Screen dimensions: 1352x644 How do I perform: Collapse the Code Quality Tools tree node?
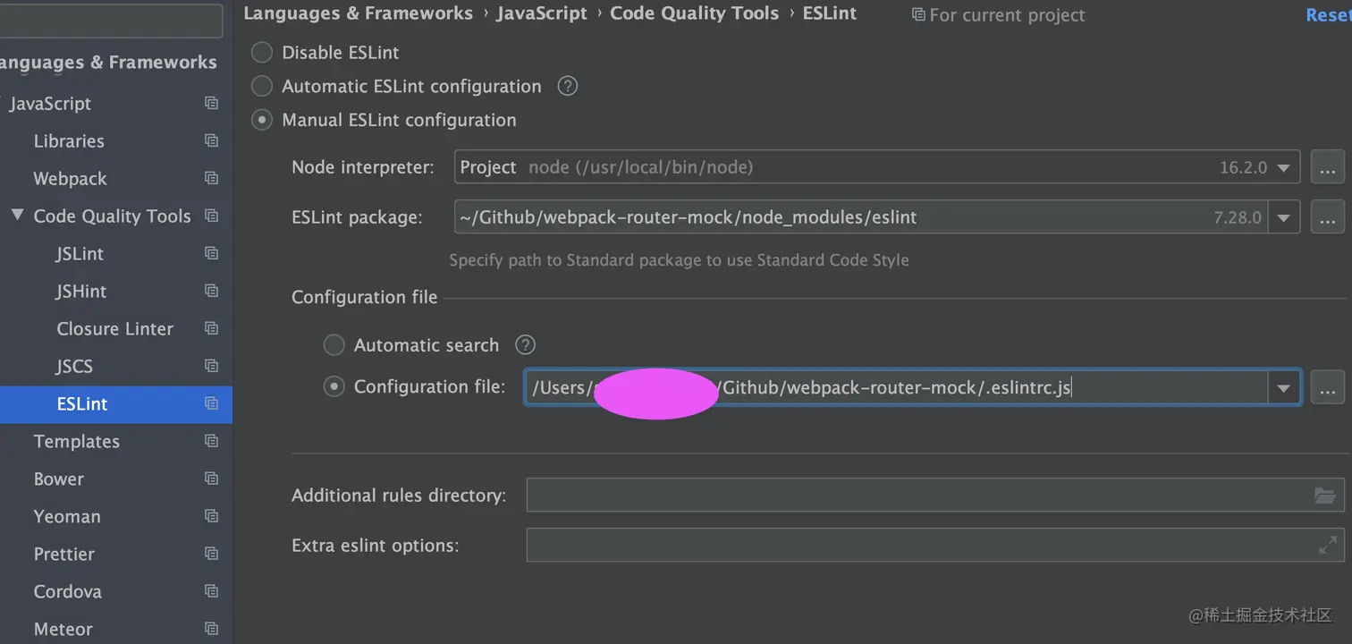pos(17,216)
